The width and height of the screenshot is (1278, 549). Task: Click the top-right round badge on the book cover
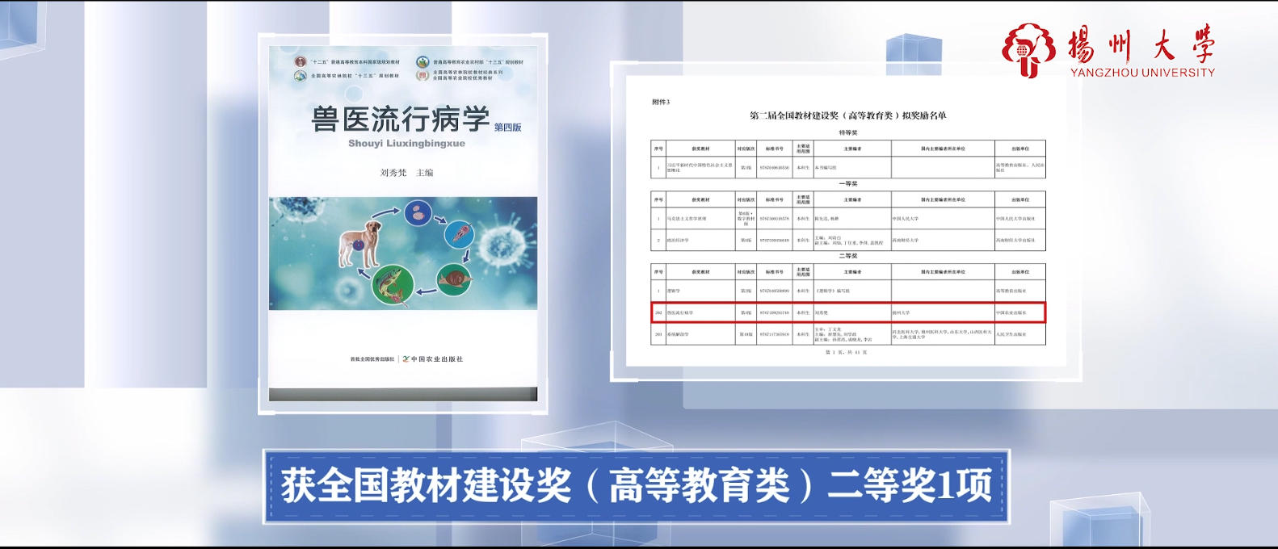pyautogui.click(x=422, y=62)
